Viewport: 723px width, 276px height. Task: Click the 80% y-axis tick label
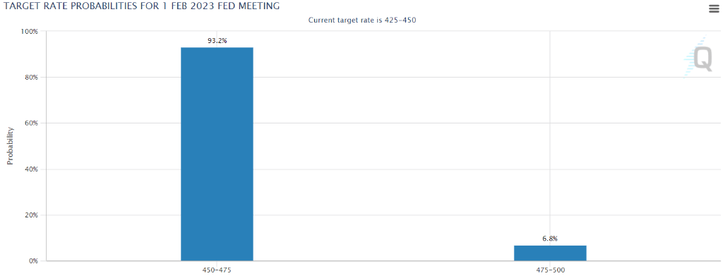point(32,78)
